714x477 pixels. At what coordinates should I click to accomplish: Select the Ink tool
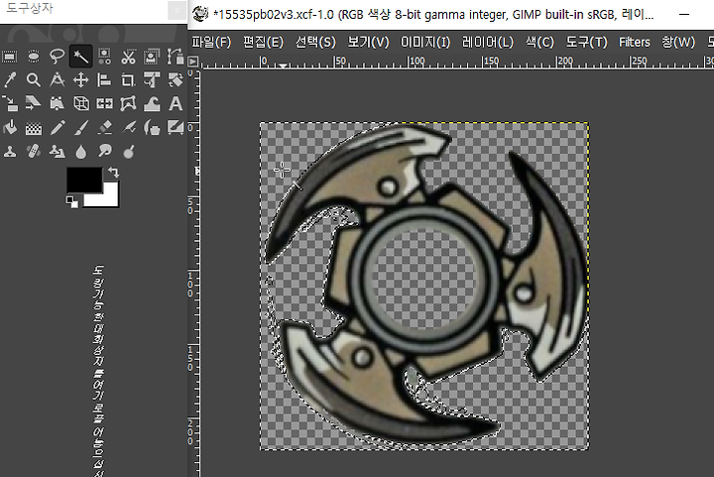[152, 128]
